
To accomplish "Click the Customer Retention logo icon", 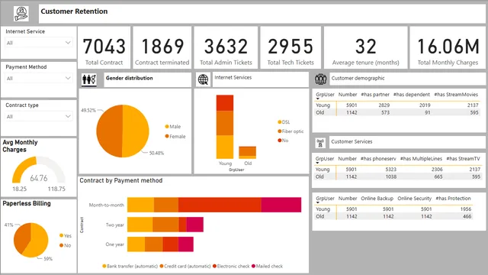I will (x=21, y=14).
